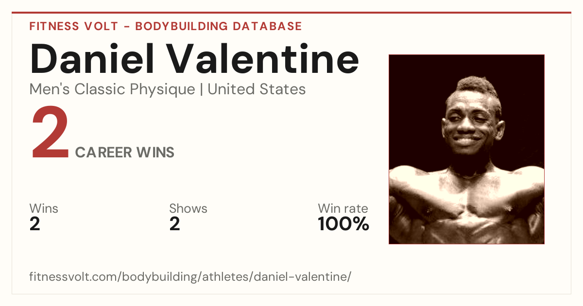The image size is (583, 306).
Task: Select the "Men's Classic Physique" division text
Action: 112,89
